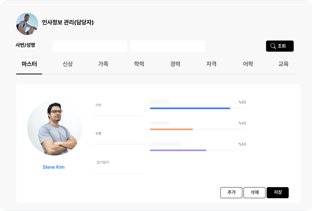The image size is (312, 211).
Task: Switch to the 어학 tab
Action: pos(247,64)
